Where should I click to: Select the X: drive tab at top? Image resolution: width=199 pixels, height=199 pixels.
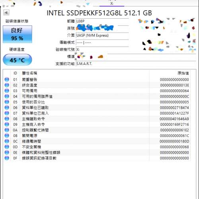tap(112, 4)
